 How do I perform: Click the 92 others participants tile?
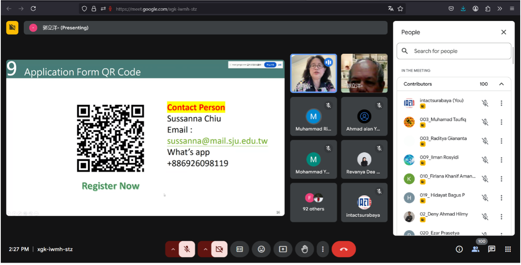(313, 202)
